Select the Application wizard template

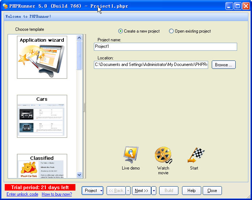point(42,57)
